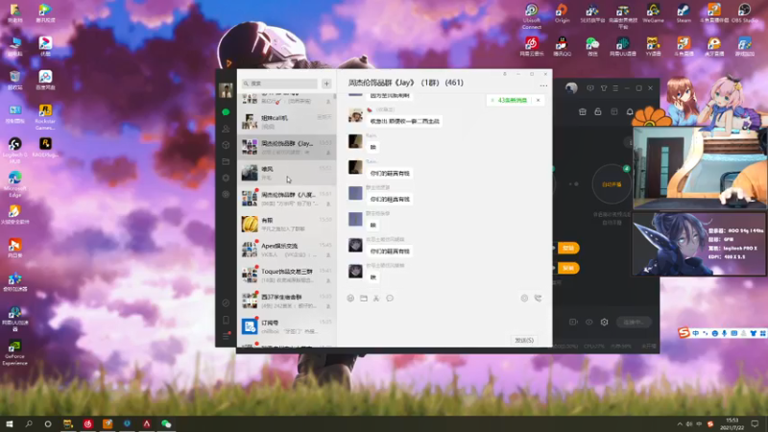Screen dimensions: 768x432
Task: Click lower orange button in dark app
Action: click(568, 268)
